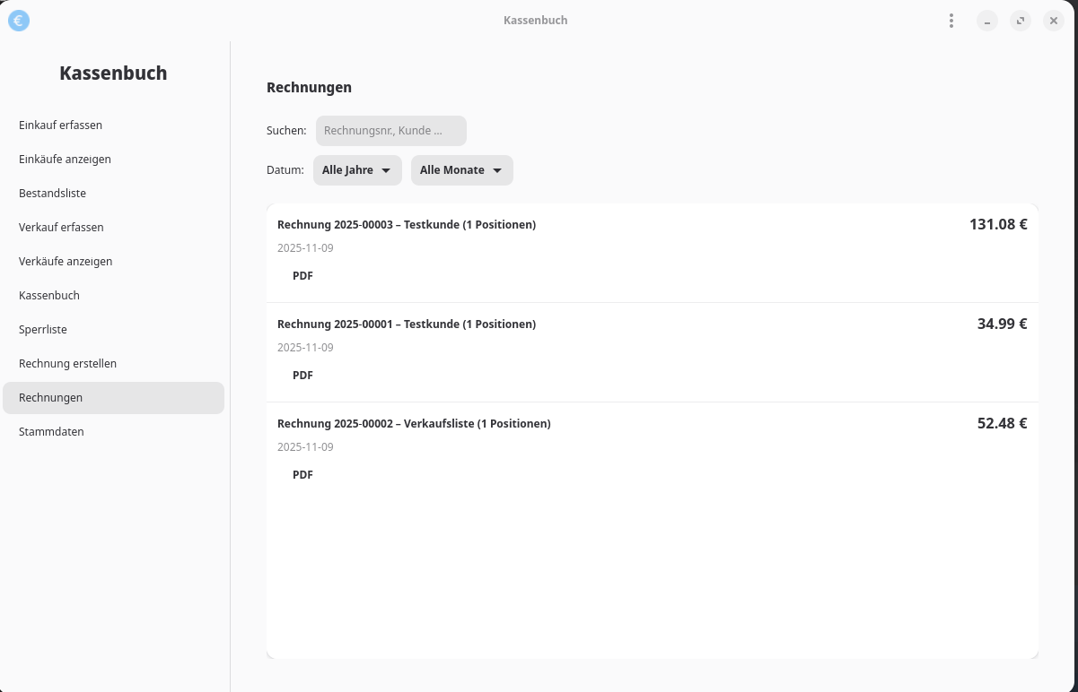Open PDF for Rechnung 2025-00003
Viewport: 1078px width, 692px height.
[302, 276]
